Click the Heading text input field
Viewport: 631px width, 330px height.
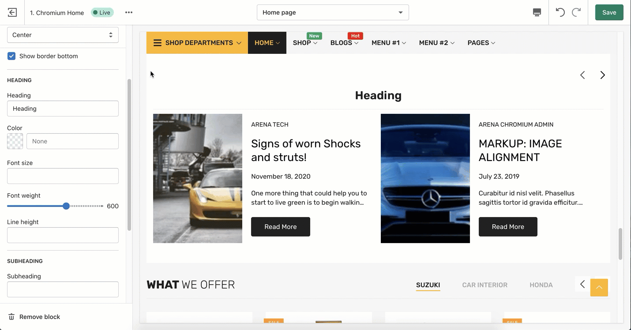63,109
